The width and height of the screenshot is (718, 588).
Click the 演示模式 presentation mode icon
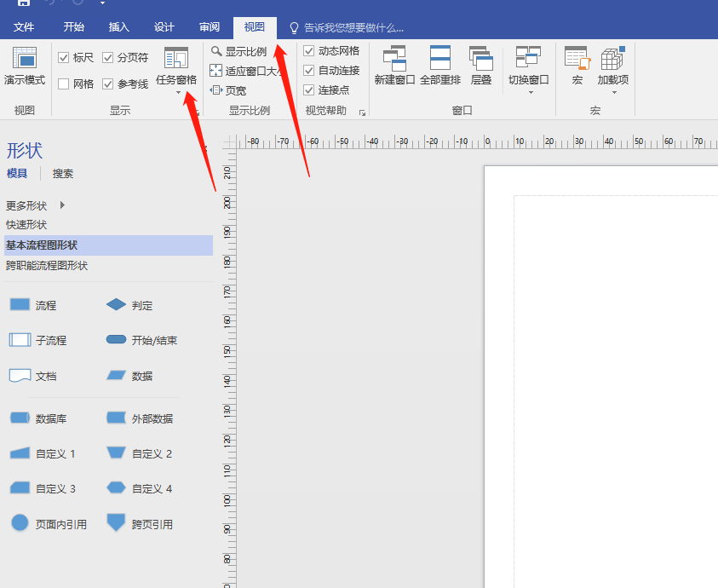tap(25, 58)
